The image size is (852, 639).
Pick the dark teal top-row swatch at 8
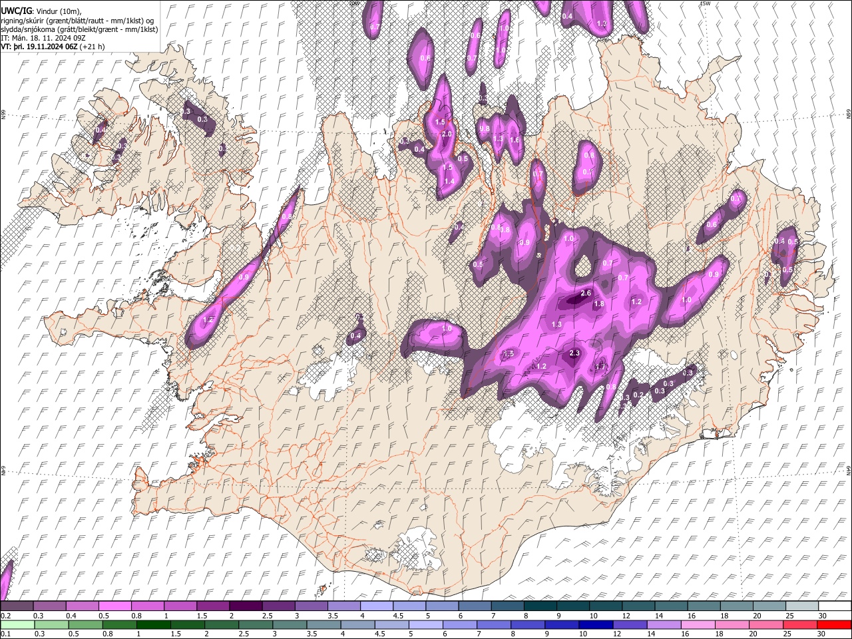540,606
